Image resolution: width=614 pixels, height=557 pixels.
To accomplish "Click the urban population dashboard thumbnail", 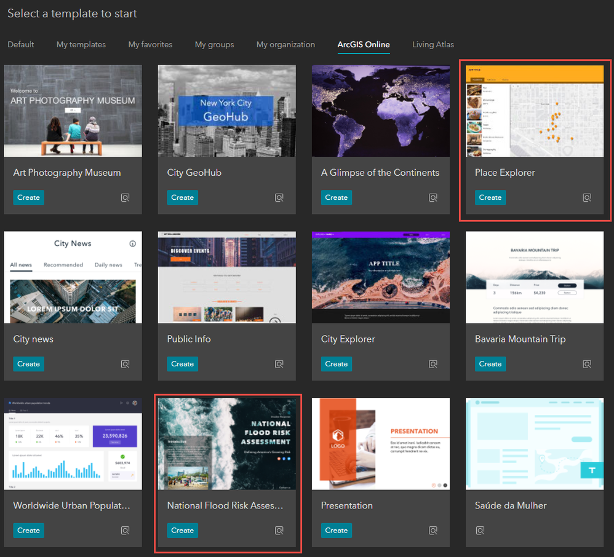I will [x=73, y=443].
